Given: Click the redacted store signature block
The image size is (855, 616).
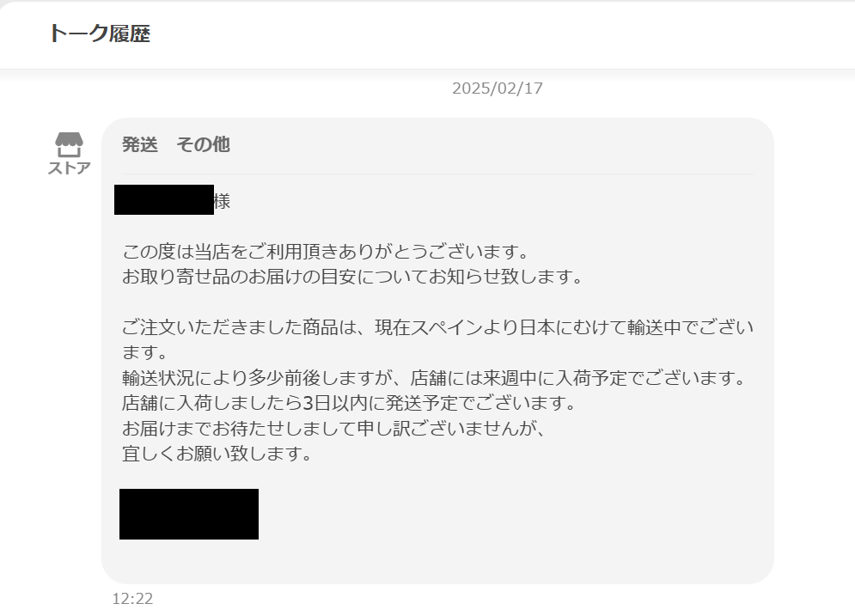Looking at the screenshot, I should (189, 514).
